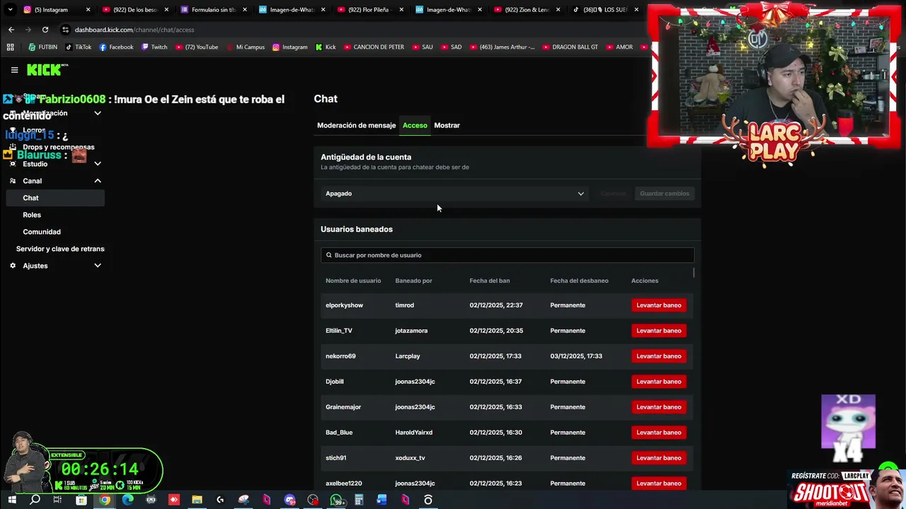Viewport: 906px width, 509px height.
Task: Open the Twitch bookmark
Action: point(154,47)
